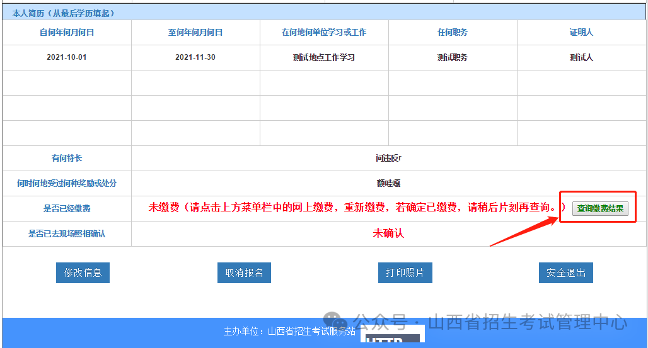Image resolution: width=648 pixels, height=348 pixels.
Task: Click the 至何年何月何日 column header
Action: tap(195, 32)
